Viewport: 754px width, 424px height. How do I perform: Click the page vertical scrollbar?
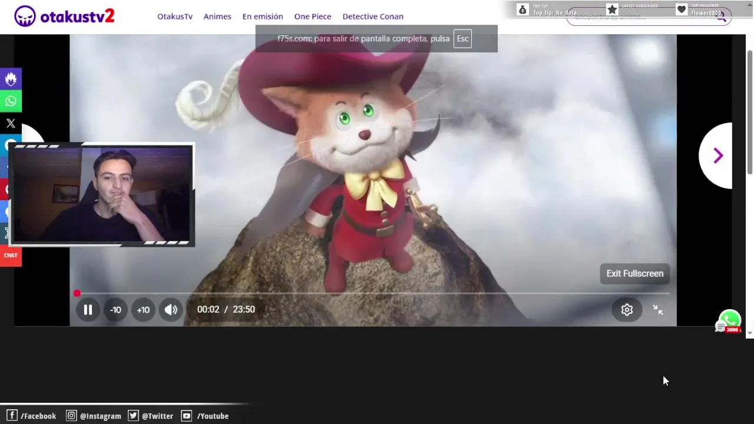[750, 112]
